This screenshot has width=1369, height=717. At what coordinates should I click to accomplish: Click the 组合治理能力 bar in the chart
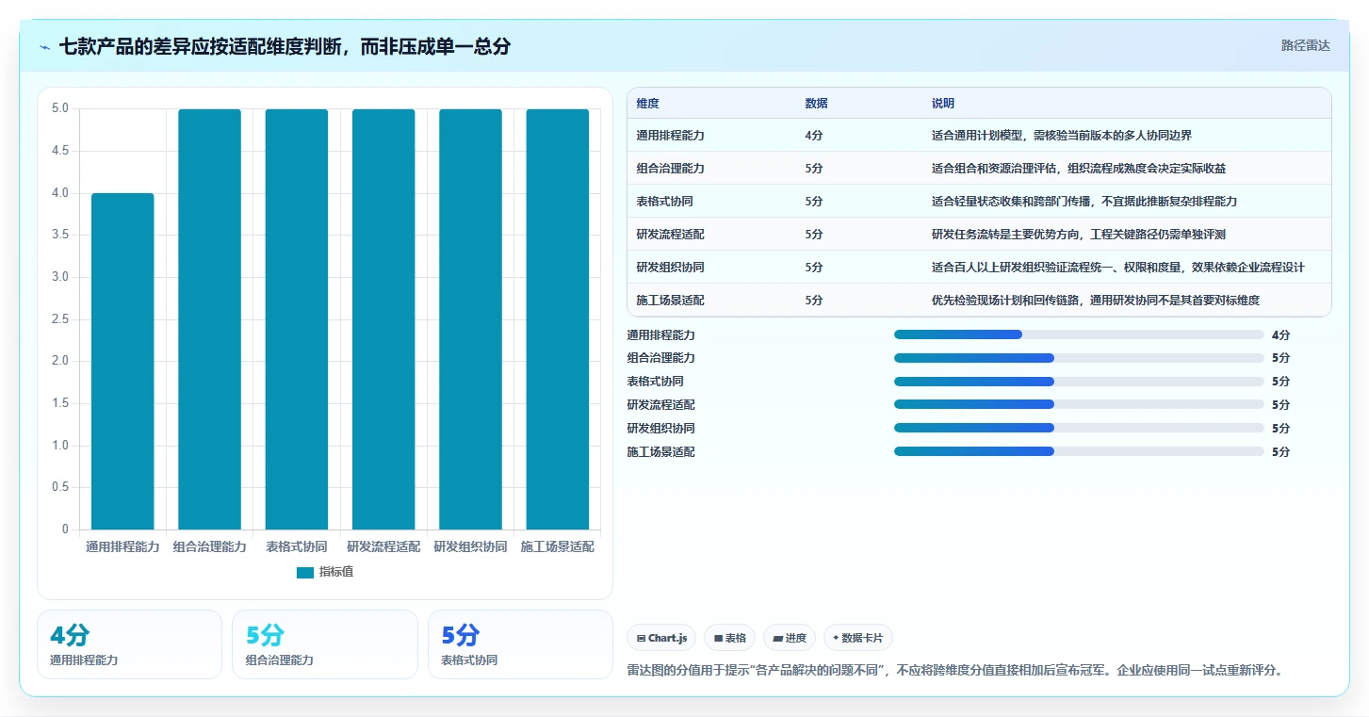(209, 319)
